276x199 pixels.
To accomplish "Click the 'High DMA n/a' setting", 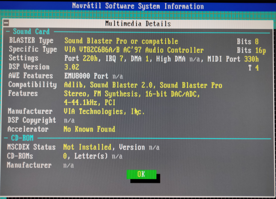I will click(178, 59).
